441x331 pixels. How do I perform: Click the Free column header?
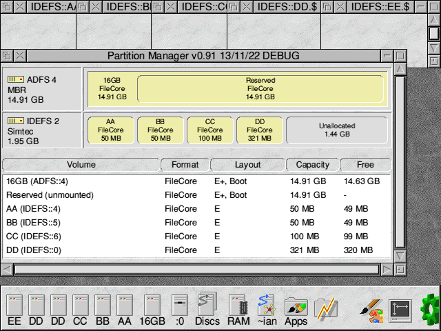(365, 165)
